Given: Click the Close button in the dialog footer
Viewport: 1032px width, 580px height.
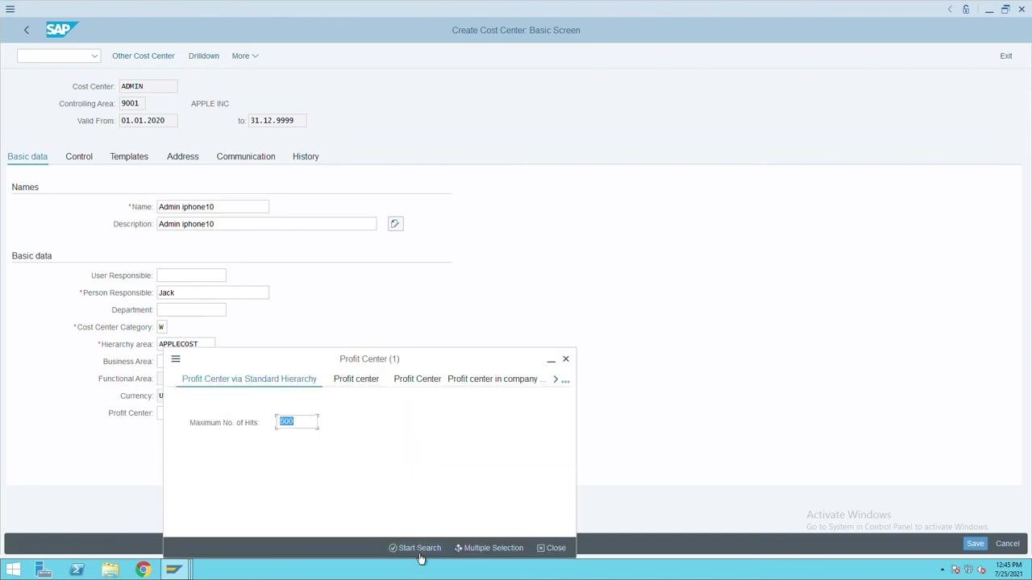Looking at the screenshot, I should (551, 548).
